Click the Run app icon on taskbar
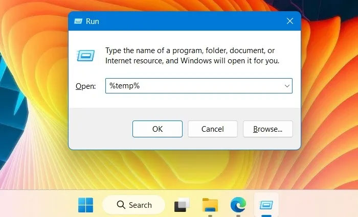This screenshot has width=358, height=217. click(266, 205)
